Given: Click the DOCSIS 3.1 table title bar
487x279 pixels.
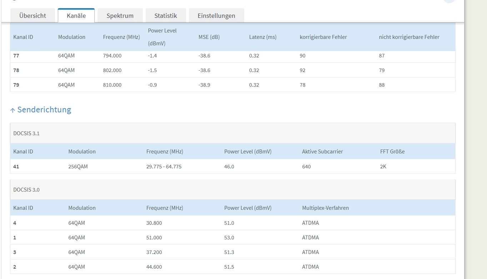Looking at the screenshot, I should point(26,133).
